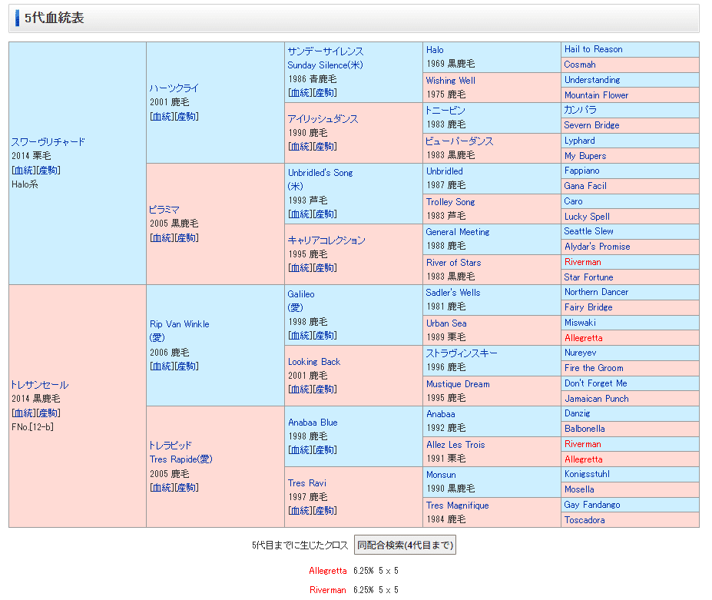Click the Balbonella link

[585, 429]
